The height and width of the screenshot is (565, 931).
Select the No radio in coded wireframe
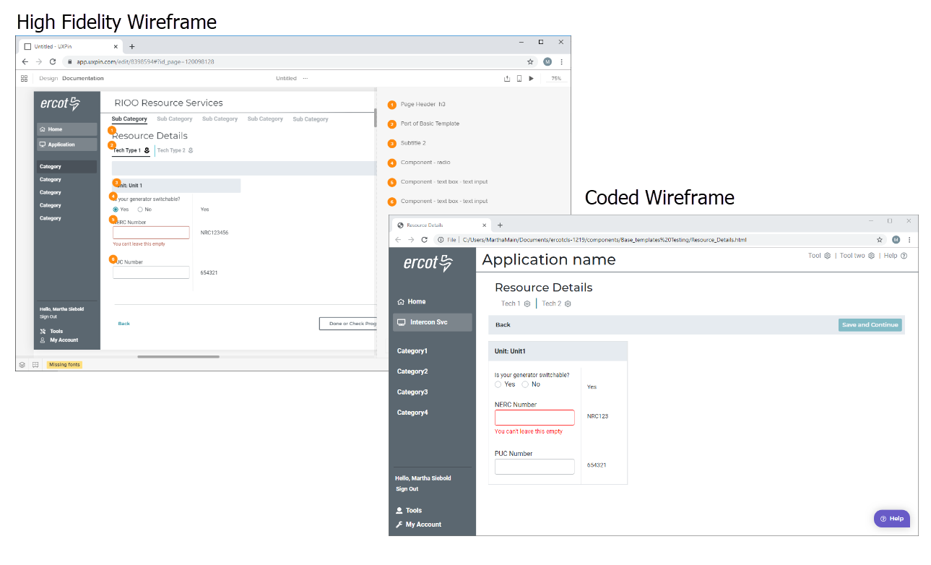[525, 384]
